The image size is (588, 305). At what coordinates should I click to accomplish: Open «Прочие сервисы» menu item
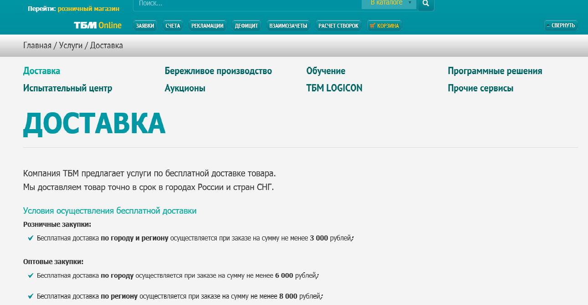tap(481, 88)
